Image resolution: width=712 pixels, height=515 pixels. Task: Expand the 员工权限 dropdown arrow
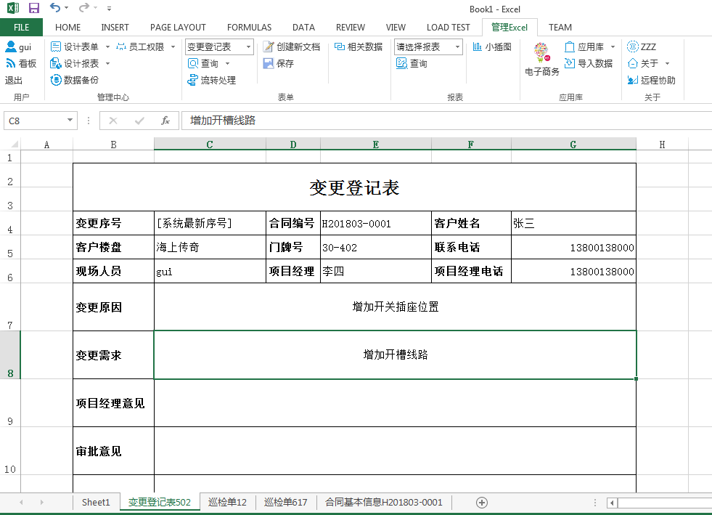pyautogui.click(x=173, y=46)
